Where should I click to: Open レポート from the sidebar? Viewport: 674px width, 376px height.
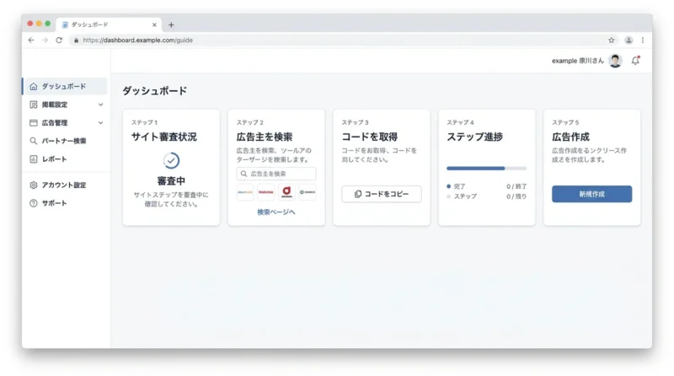[65, 158]
